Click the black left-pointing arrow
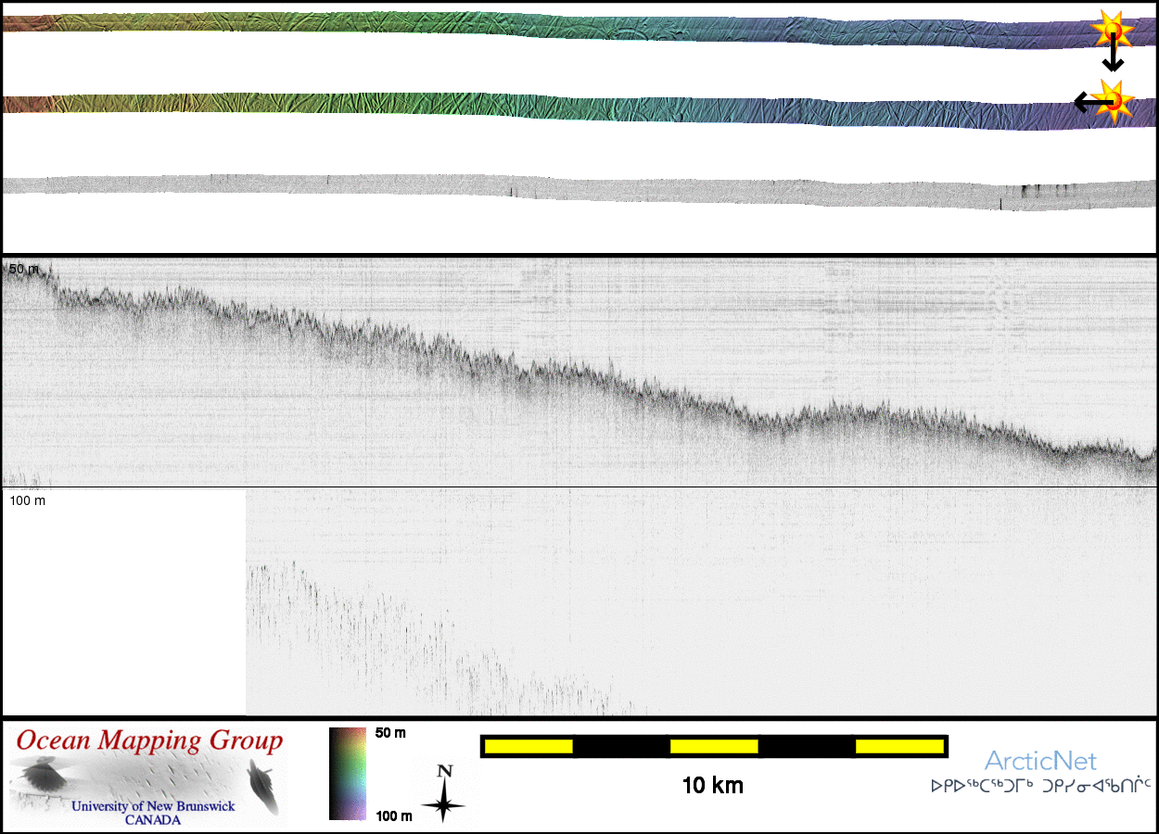This screenshot has height=834, width=1159. (1085, 102)
